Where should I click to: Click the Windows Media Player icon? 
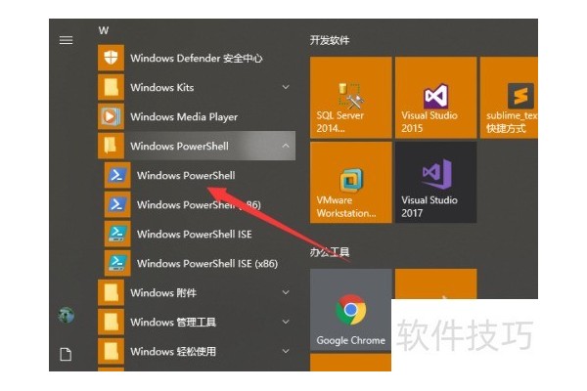pyautogui.click(x=111, y=116)
